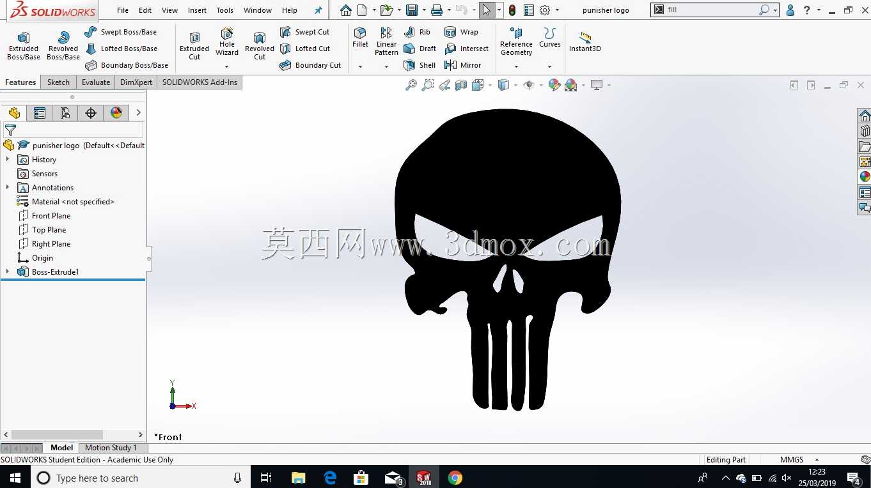Toggle the Section View icon
Viewport: 871px width, 488px height.
click(461, 85)
